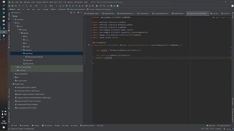Collapse the Gradle Scripts node
This screenshot has height=131, width=234.
(x=12, y=84)
